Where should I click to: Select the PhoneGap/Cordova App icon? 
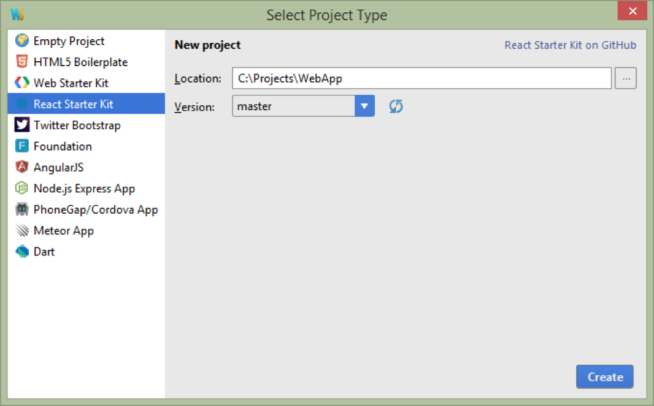pos(22,209)
